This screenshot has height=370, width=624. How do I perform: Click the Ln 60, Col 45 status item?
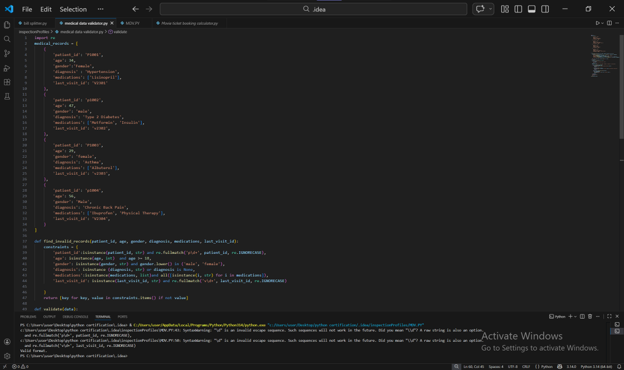pyautogui.click(x=474, y=366)
